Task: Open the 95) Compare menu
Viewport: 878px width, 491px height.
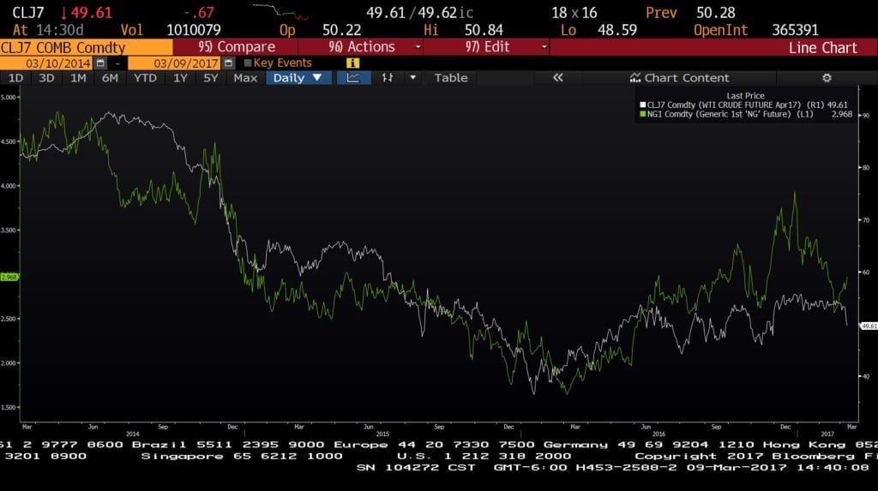Action: click(236, 47)
